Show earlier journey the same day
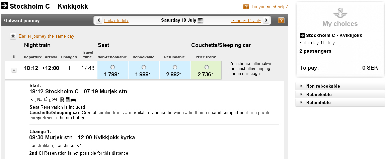This screenshot has width=388, height=159. point(47,36)
